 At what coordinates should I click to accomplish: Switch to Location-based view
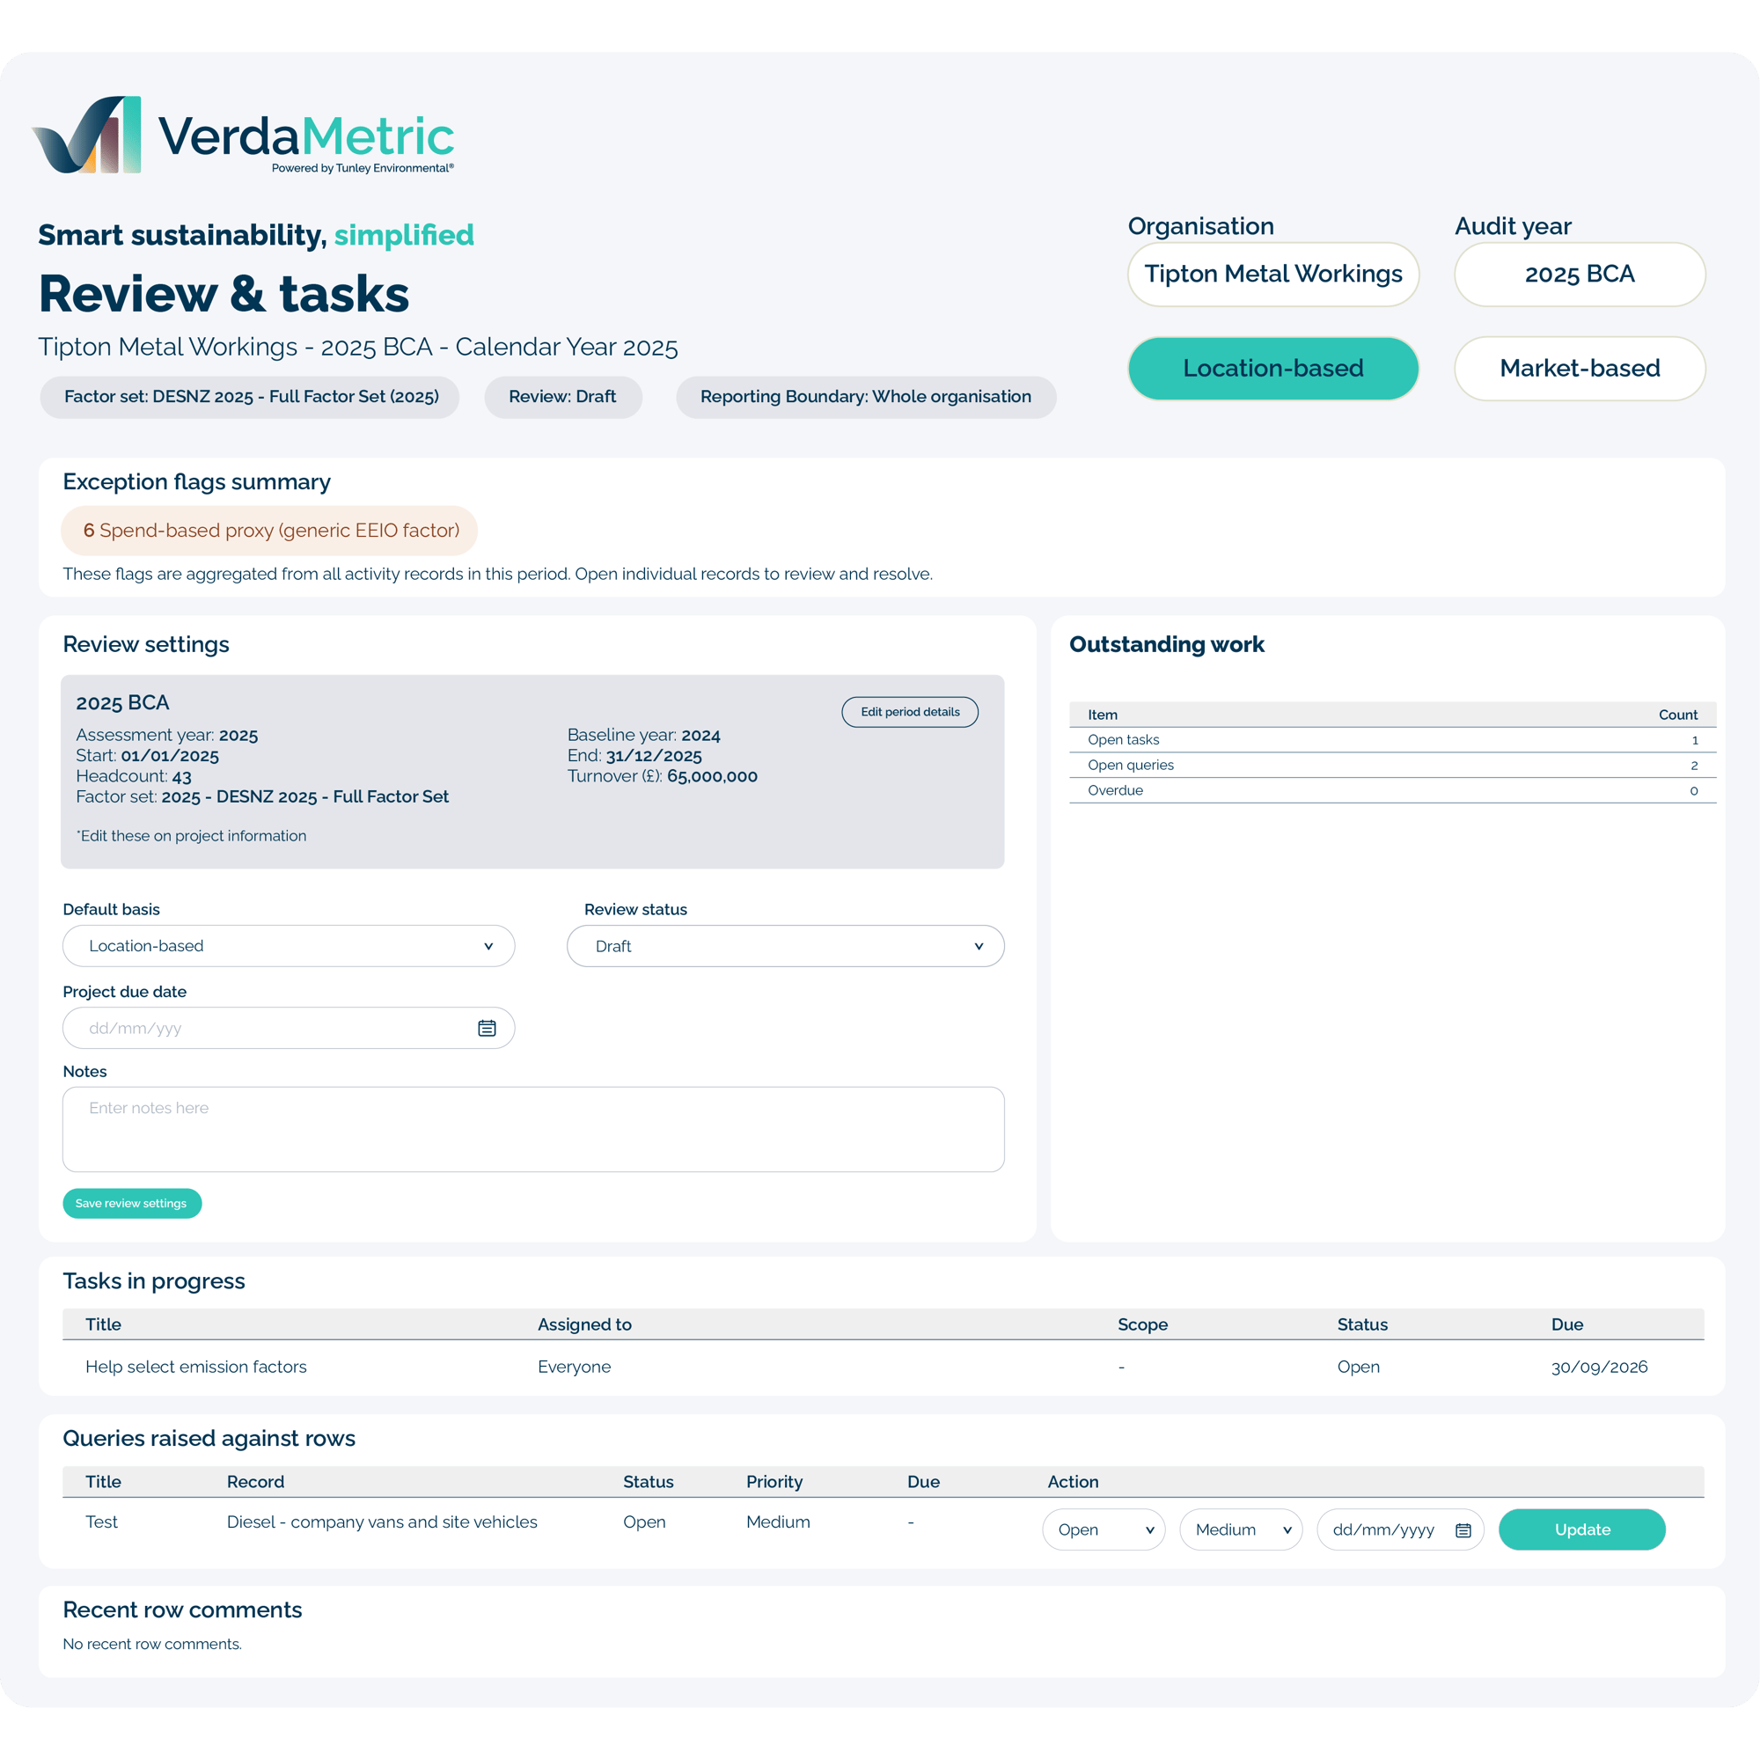coord(1272,368)
